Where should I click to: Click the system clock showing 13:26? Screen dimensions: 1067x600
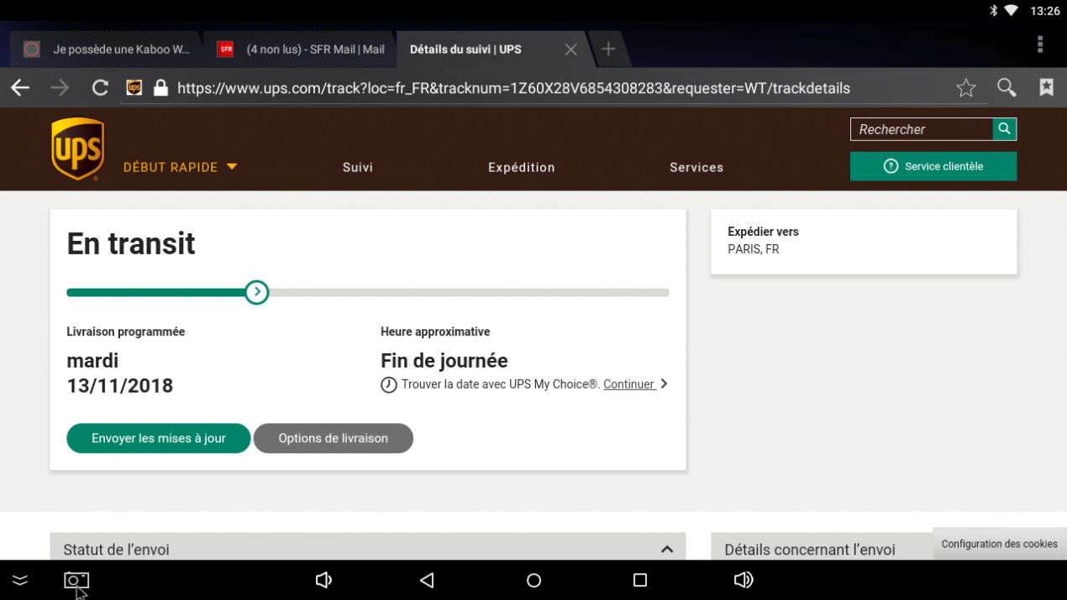coord(1045,11)
